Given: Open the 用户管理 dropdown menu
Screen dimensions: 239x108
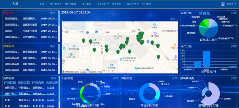Looking at the screenshot, I should [x=56, y=4].
